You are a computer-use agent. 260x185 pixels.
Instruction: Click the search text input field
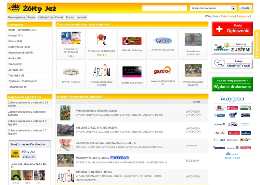164,8
